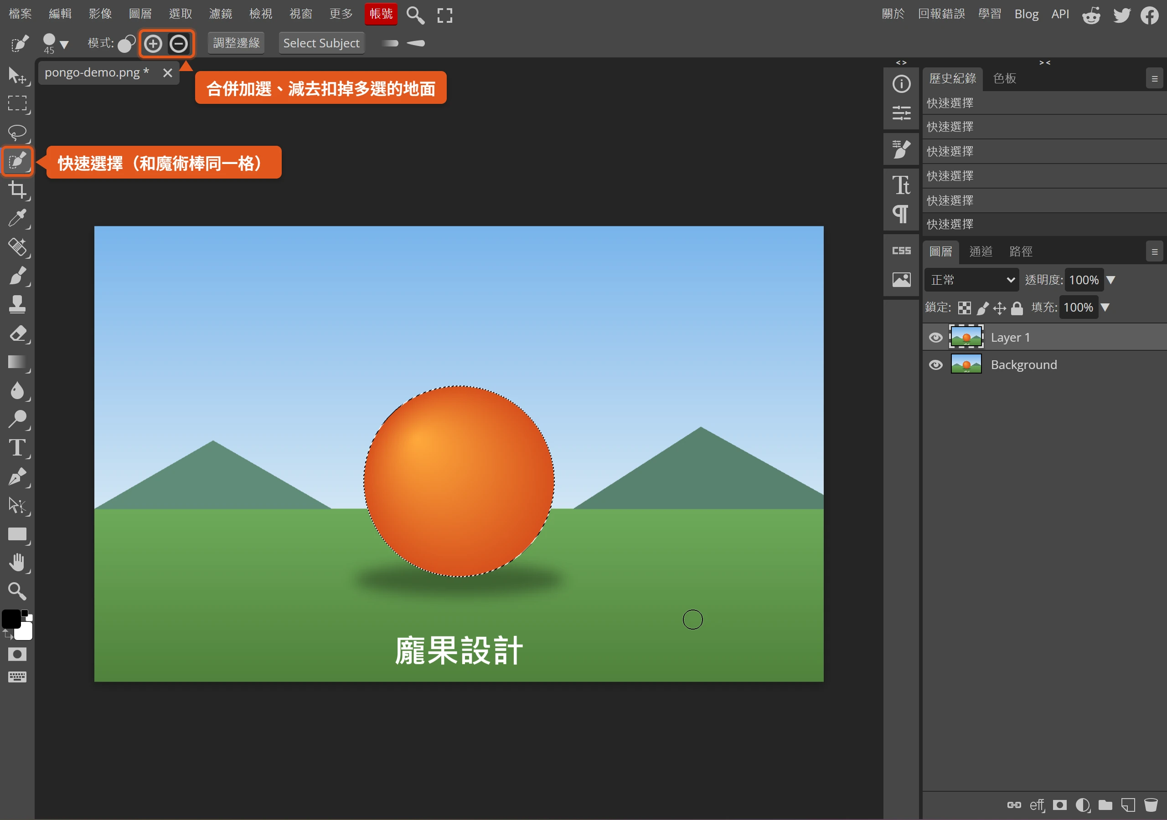Viewport: 1167px width, 820px height.
Task: Select the Spot Healing Brush tool
Action: pyautogui.click(x=17, y=247)
